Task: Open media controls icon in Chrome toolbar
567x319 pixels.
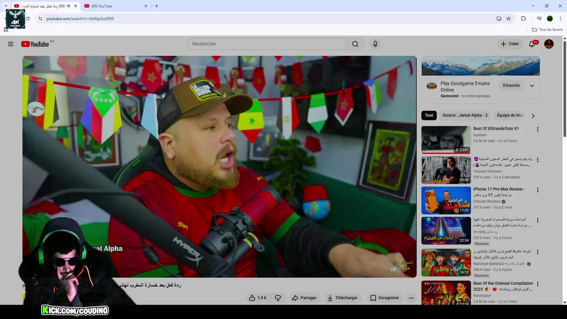Action: click(x=539, y=19)
